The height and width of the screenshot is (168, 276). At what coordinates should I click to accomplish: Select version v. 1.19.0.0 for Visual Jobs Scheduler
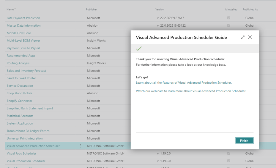[164, 154]
